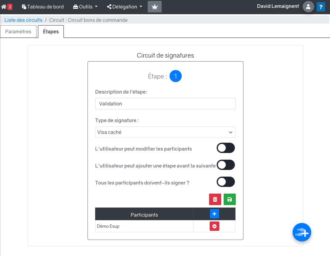The width and height of the screenshot is (330, 256).
Task: Select the Étapes tab
Action: (x=51, y=32)
